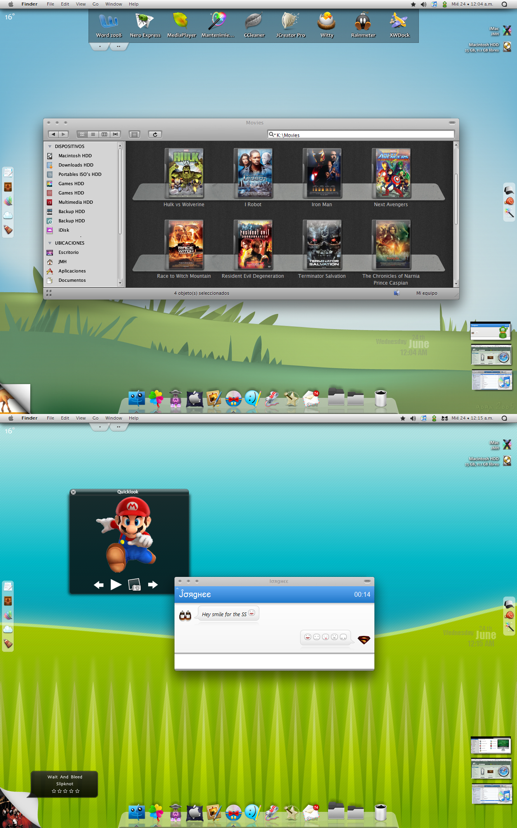Click the penguin contact avatar in the chat
The width and height of the screenshot is (517, 828).
(x=185, y=615)
